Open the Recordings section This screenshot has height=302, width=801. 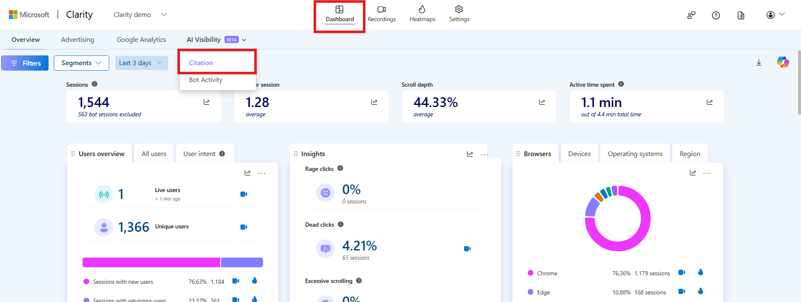pos(382,14)
